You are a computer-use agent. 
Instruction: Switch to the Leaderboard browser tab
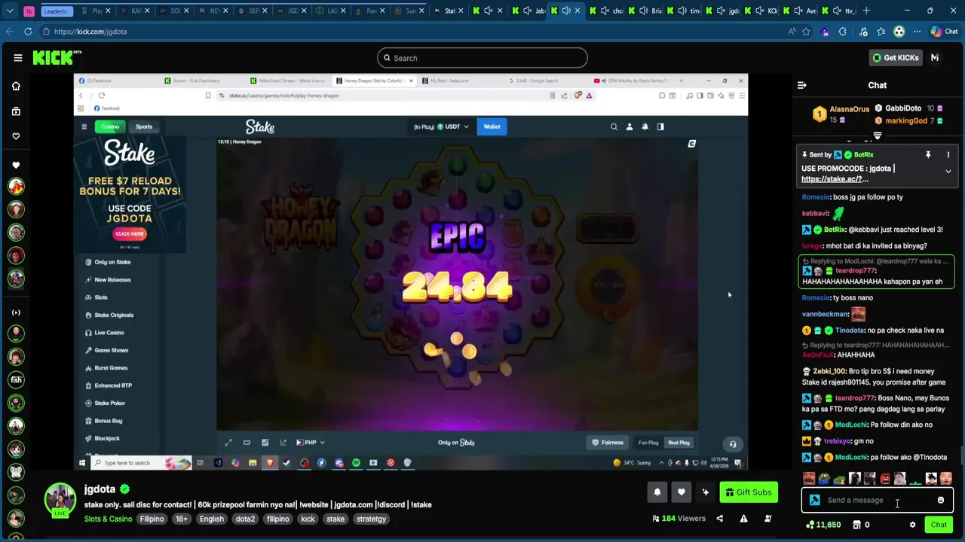(x=57, y=11)
